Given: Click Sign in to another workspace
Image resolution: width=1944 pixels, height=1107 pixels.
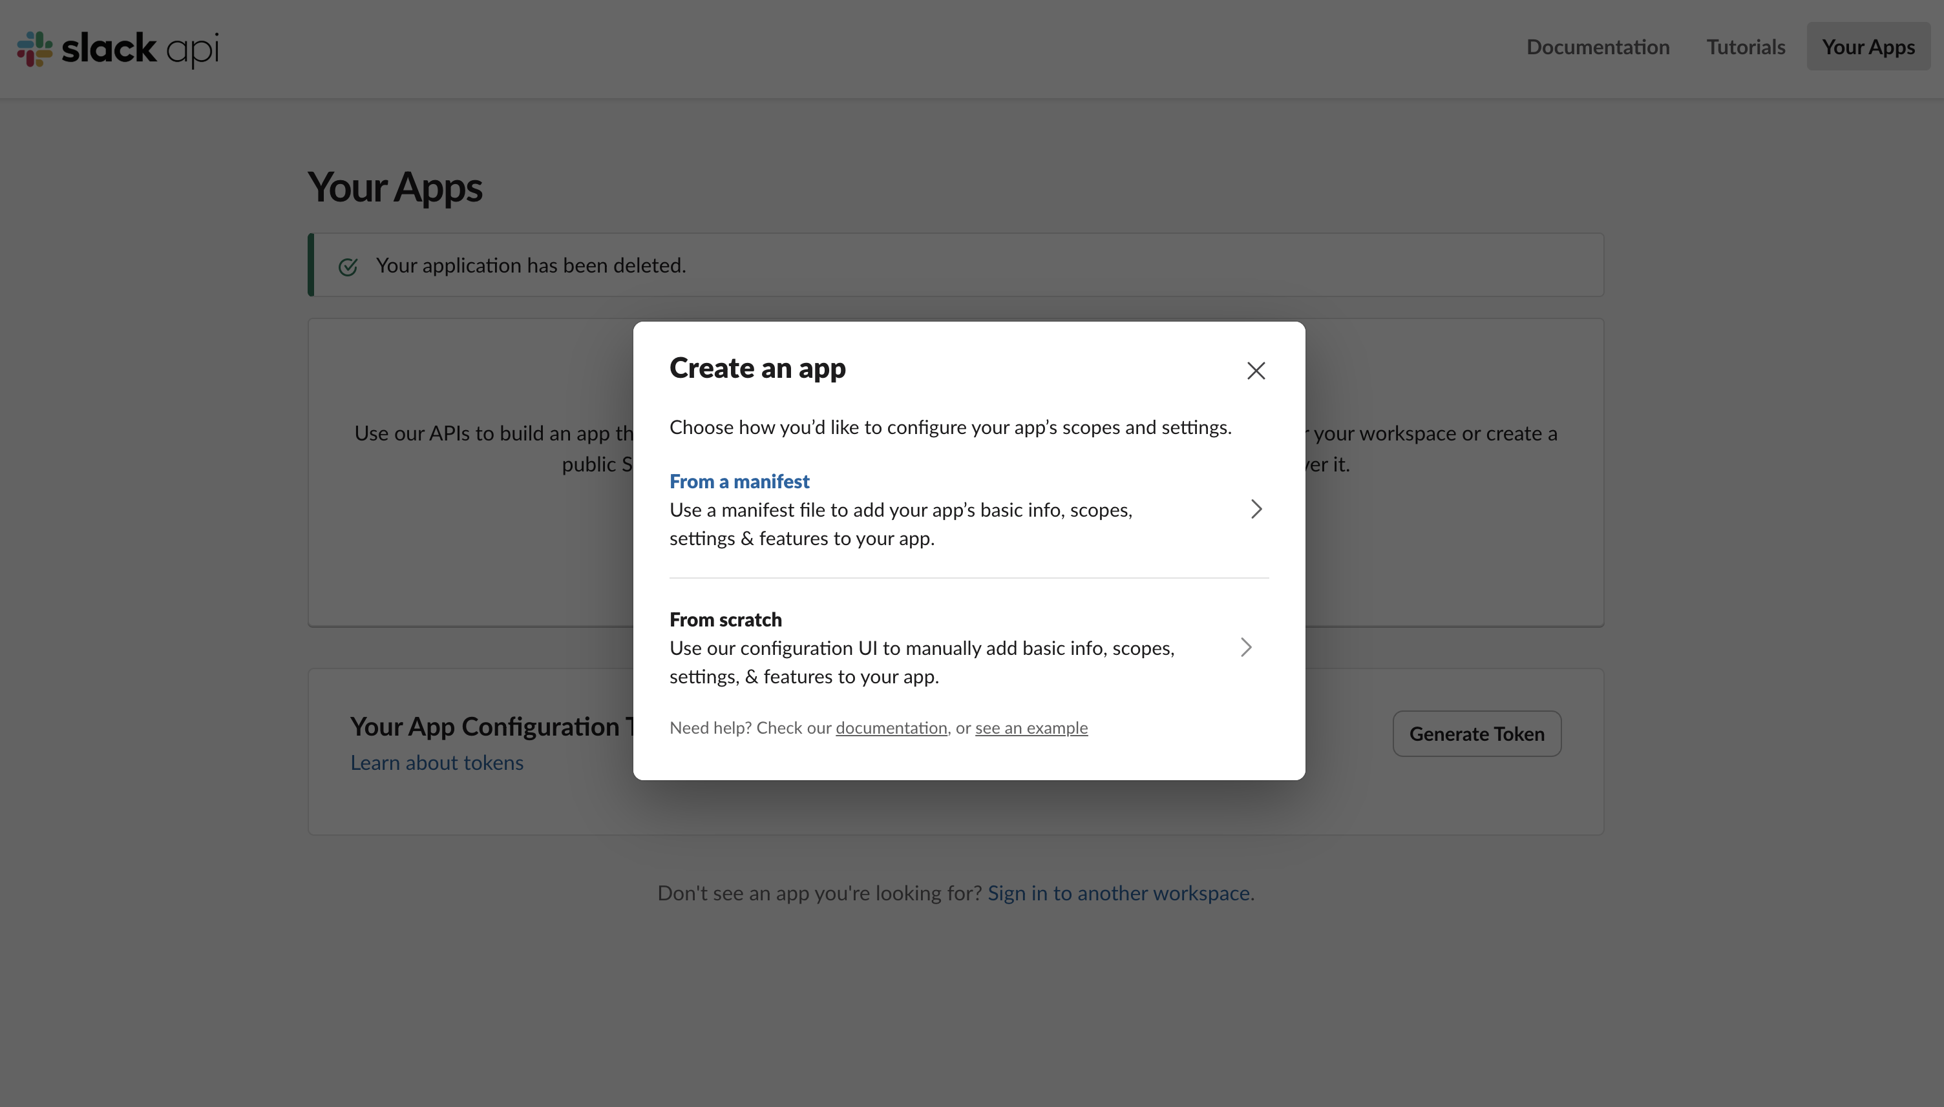Looking at the screenshot, I should coord(1118,893).
